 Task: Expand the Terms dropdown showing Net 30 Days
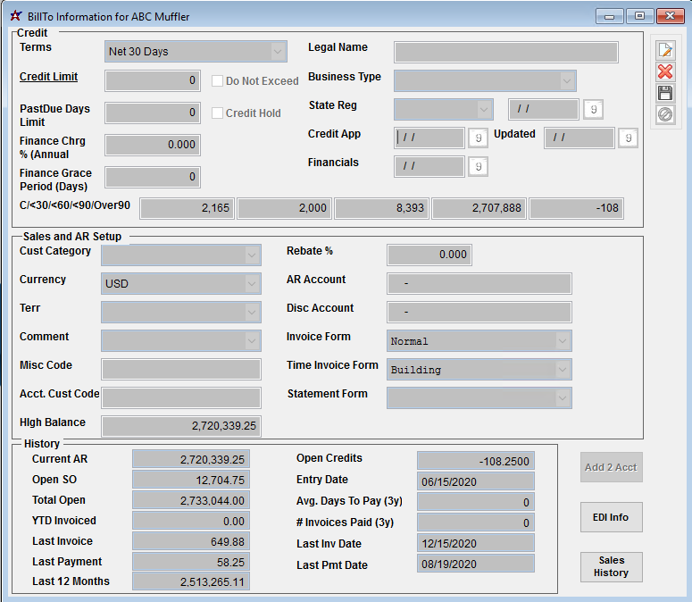278,52
